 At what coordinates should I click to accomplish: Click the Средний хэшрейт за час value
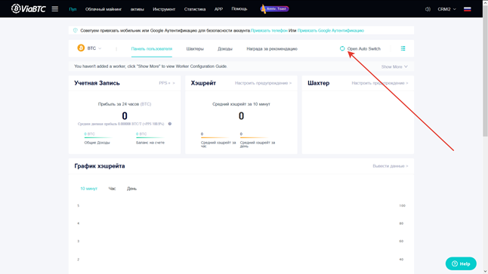click(x=202, y=134)
